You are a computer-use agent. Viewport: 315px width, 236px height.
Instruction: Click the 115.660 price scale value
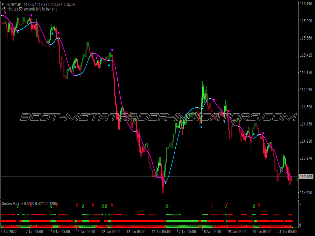306,38
